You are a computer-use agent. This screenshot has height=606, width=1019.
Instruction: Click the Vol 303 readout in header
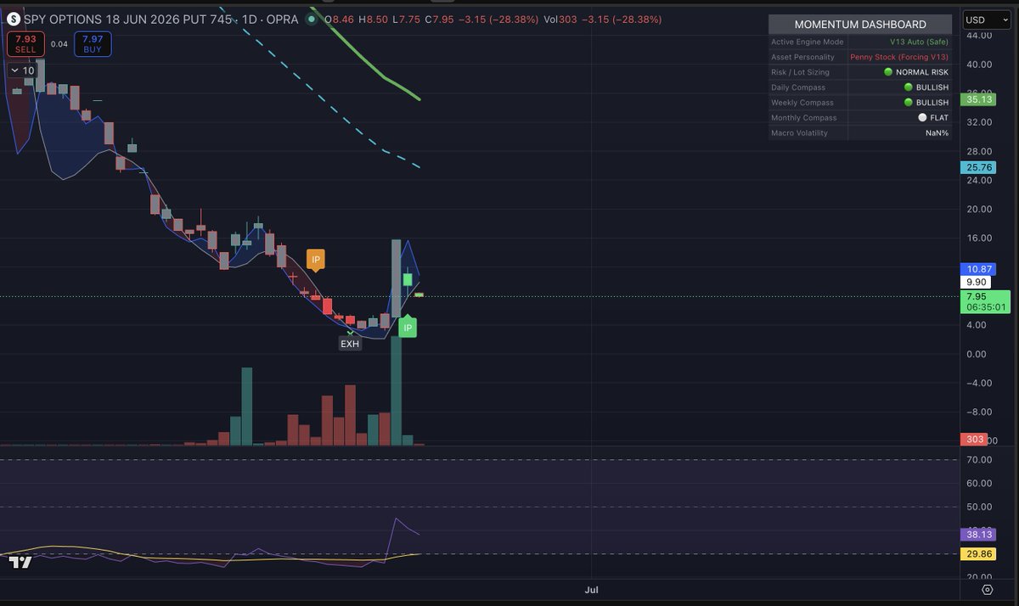560,19
